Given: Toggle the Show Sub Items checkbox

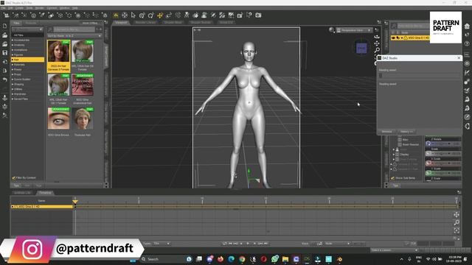Looking at the screenshot, I should pos(392,178).
